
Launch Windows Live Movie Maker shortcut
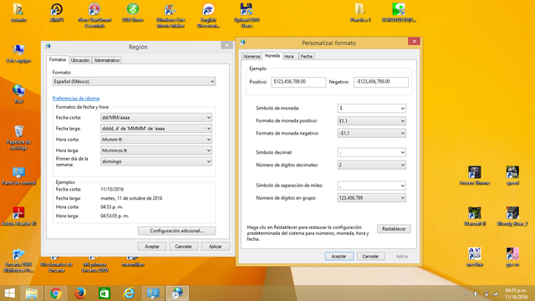click(171, 15)
